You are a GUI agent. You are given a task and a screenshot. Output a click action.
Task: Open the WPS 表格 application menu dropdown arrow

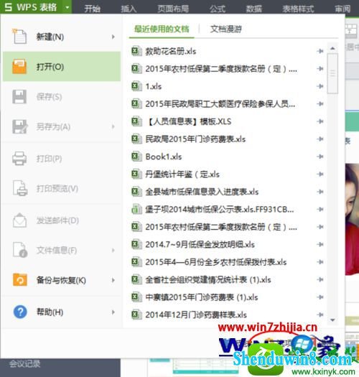(67, 7)
